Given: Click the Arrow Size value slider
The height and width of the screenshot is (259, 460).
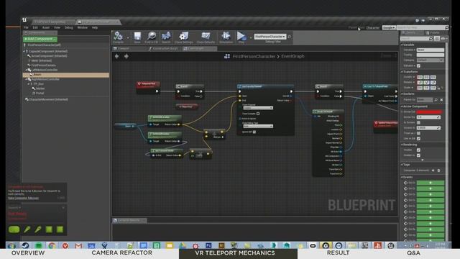Looking at the screenshot, I should (x=428, y=117).
